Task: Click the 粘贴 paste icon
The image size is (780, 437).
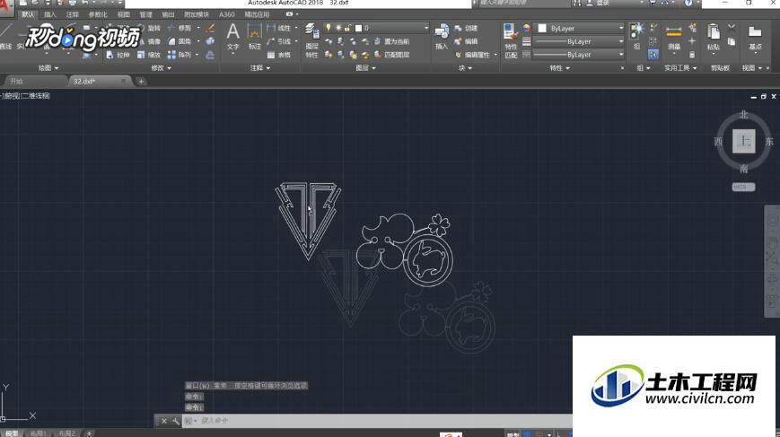Action: pos(714,38)
